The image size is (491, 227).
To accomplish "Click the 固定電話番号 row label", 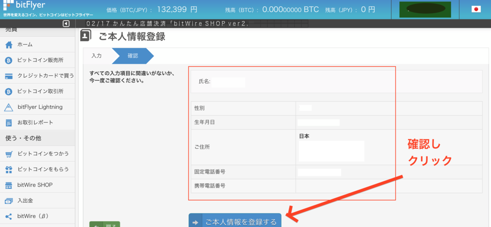I will 210,172.
